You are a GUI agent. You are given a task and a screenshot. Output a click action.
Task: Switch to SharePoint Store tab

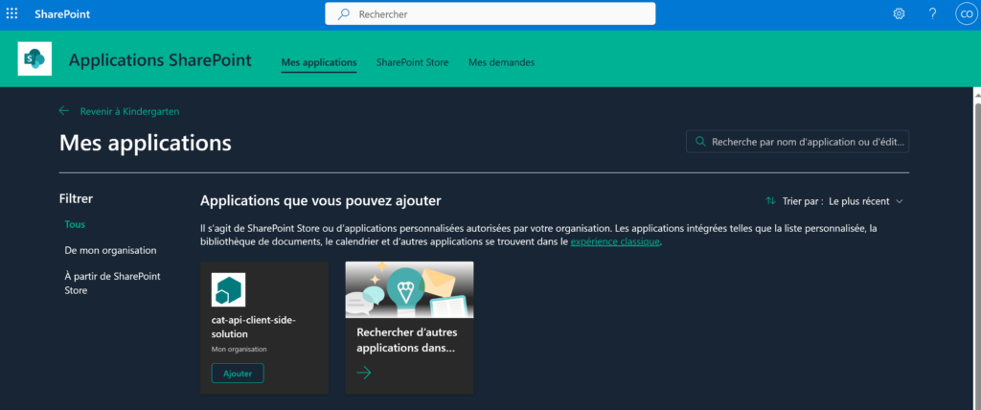coord(412,62)
